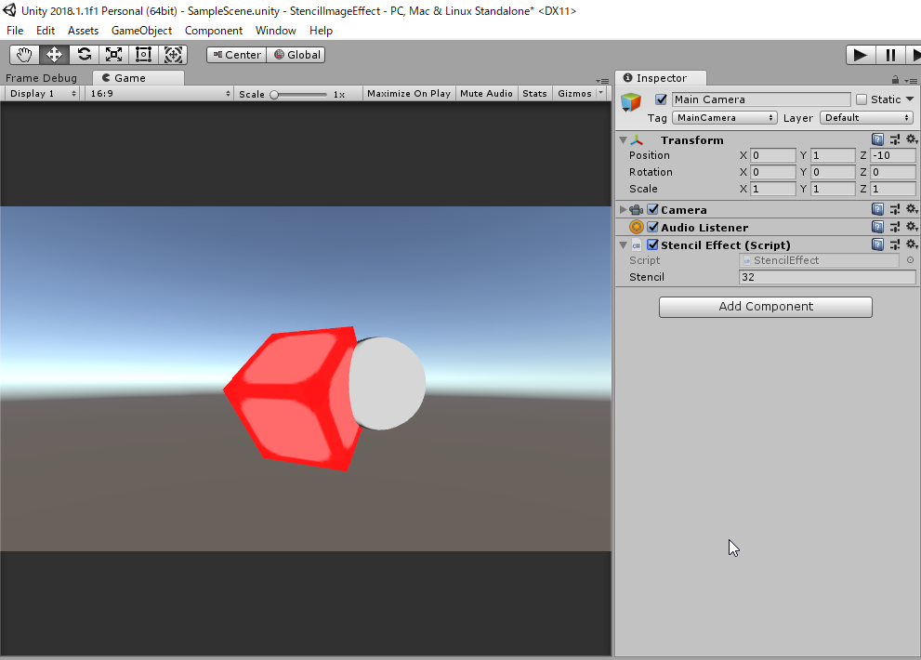Select the Scale tool
This screenshot has height=660, width=921.
pyautogui.click(x=112, y=54)
